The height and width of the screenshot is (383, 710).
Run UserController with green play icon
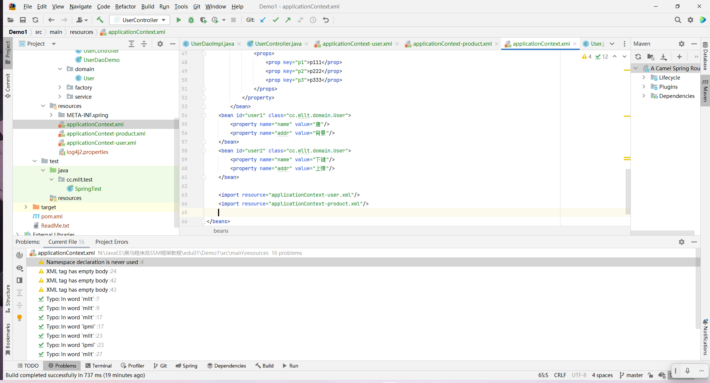[x=179, y=20]
